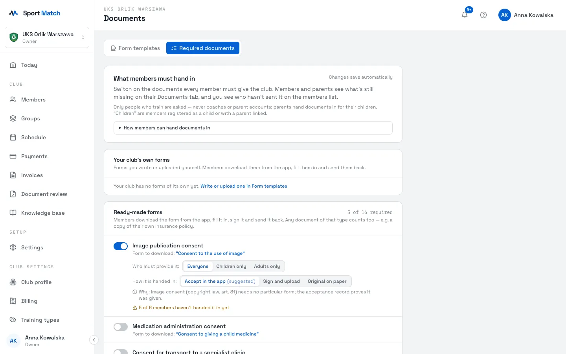Click the Payments card icon
The height and width of the screenshot is (354, 566).
point(13,156)
